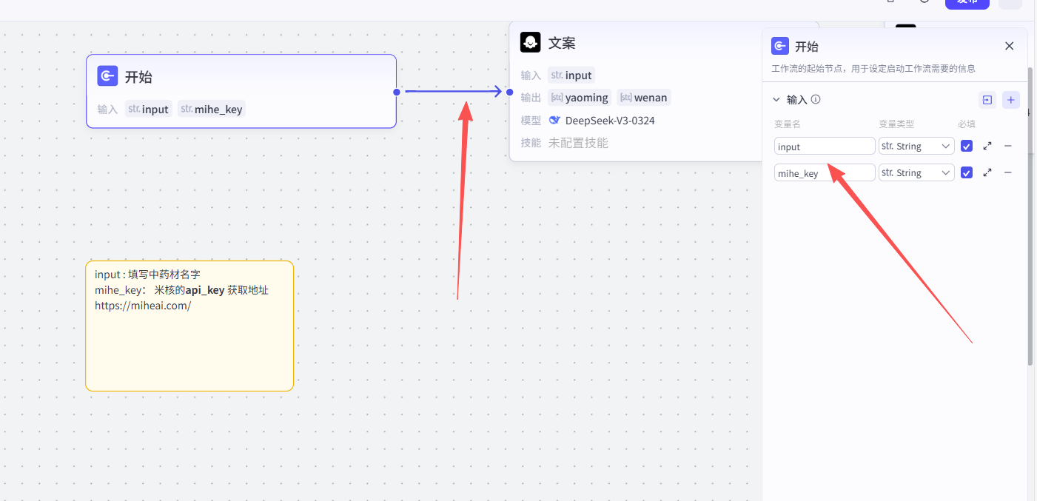Open variable type dropdown for mihe_key
The width and height of the screenshot is (1037, 501).
point(916,172)
